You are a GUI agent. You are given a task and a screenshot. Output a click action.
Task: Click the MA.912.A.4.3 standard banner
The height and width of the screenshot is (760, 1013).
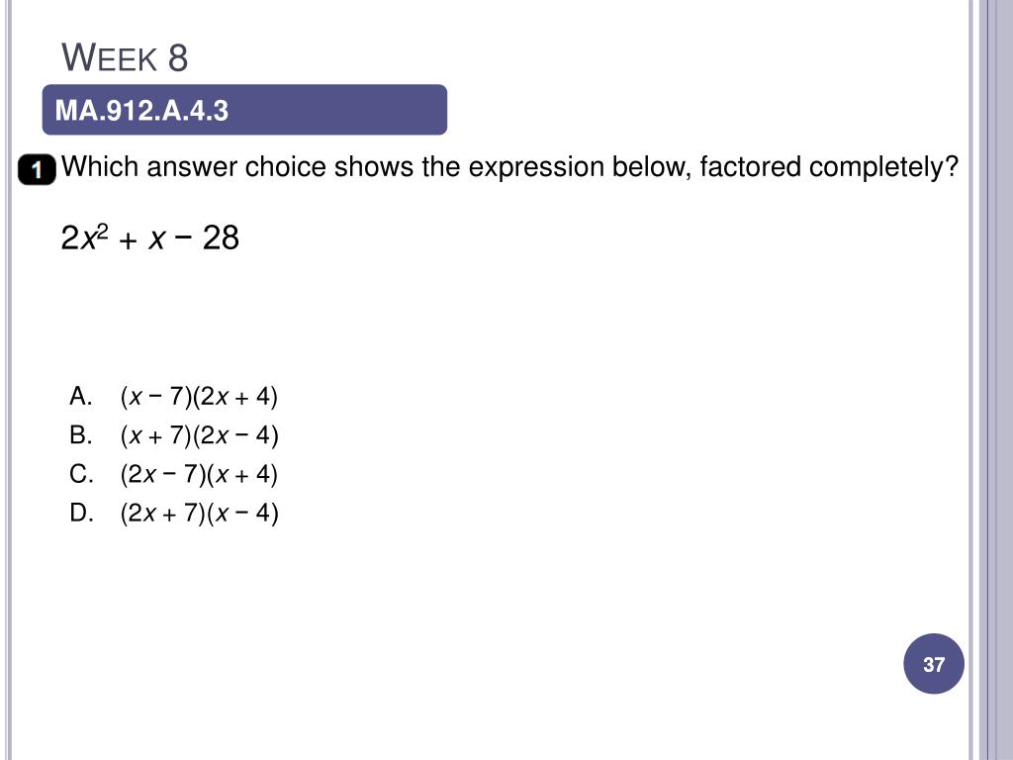(244, 110)
